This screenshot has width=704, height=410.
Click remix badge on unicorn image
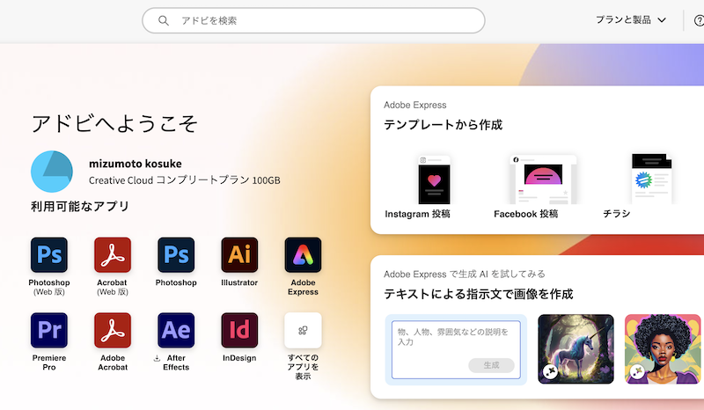(551, 371)
